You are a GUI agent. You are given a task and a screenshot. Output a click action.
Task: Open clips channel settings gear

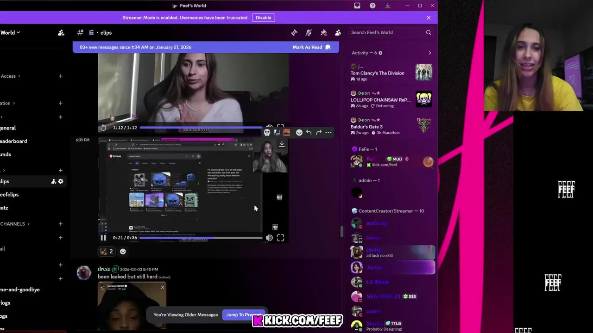(x=61, y=181)
